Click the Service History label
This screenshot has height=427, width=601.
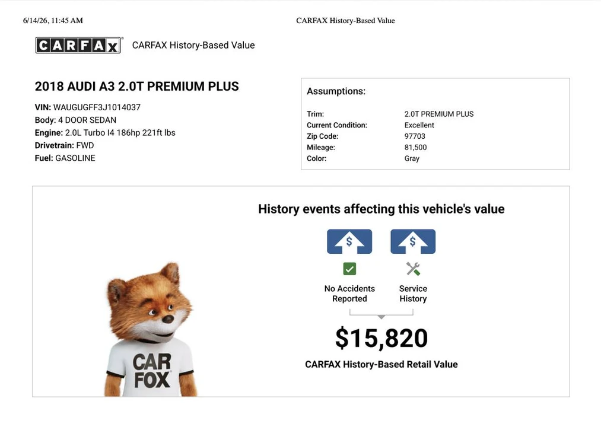pos(413,294)
